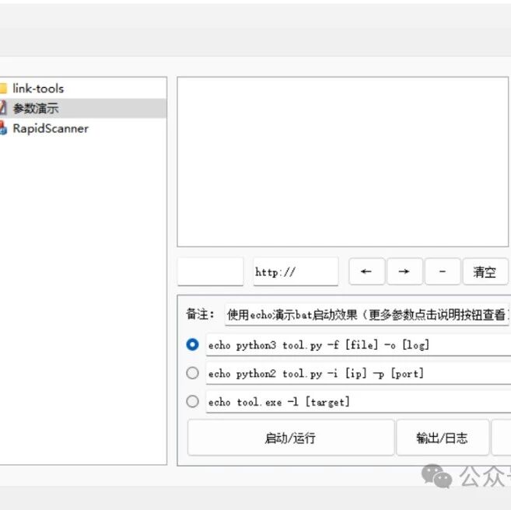Click the folder icon beside link-tools
Viewport: 511px width, 510px height.
3,89
